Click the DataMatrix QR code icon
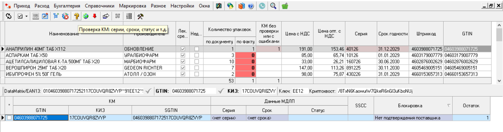This screenshot has height=132, width=503. coord(118,16)
